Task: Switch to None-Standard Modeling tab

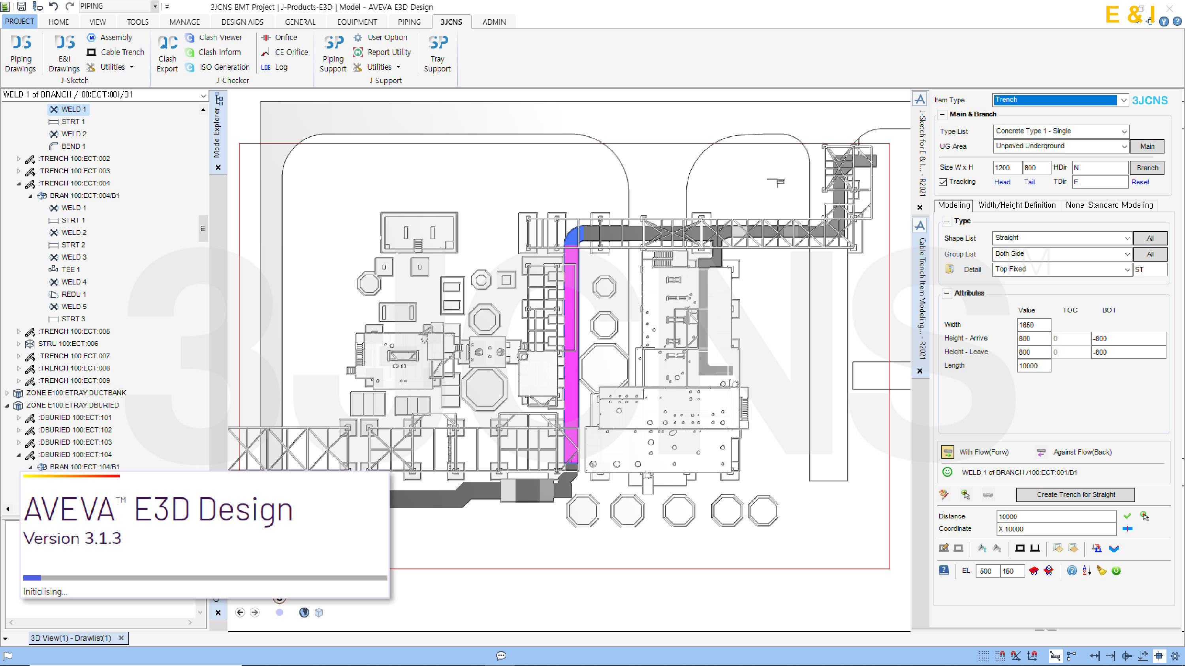Action: [1109, 205]
